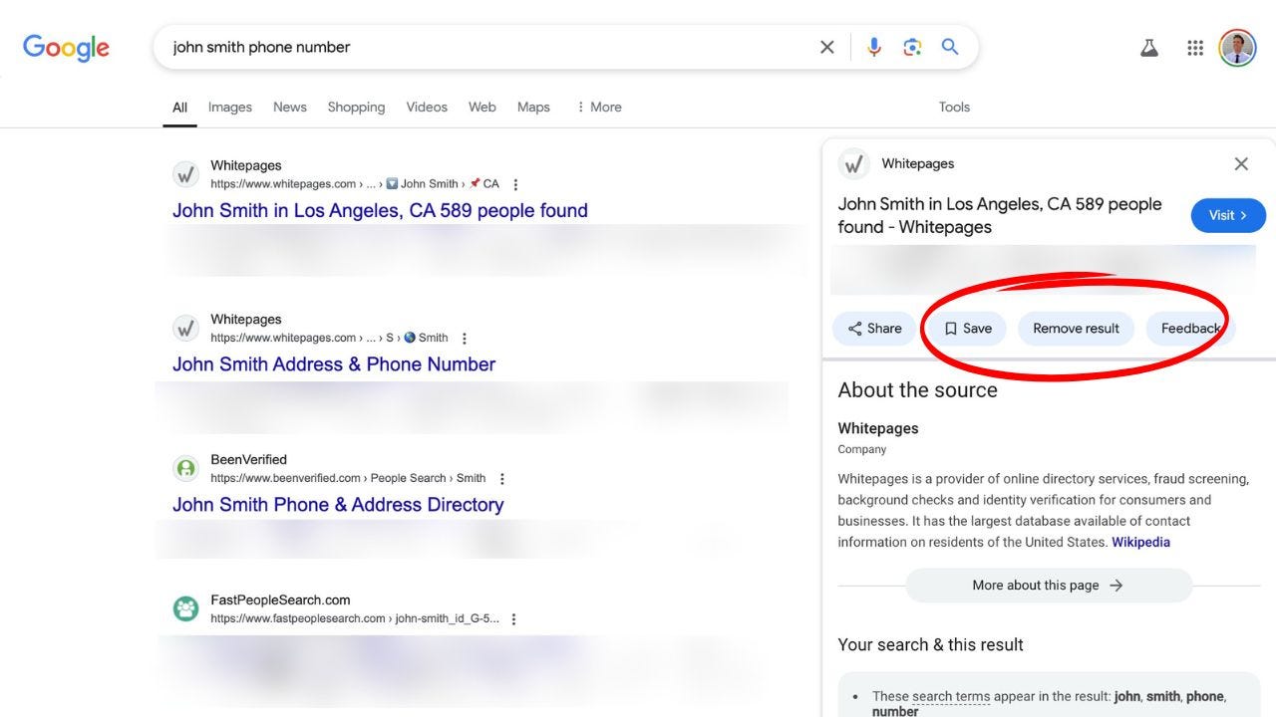Viewport: 1276px width, 717px height.
Task: Open the Google account profile avatar
Action: coord(1237,47)
